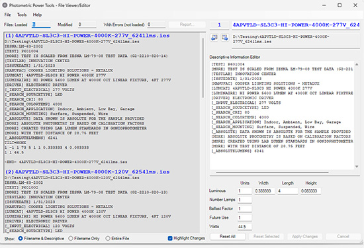Click the Reset All button
This screenshot has width=364, height=248.
click(228, 236)
